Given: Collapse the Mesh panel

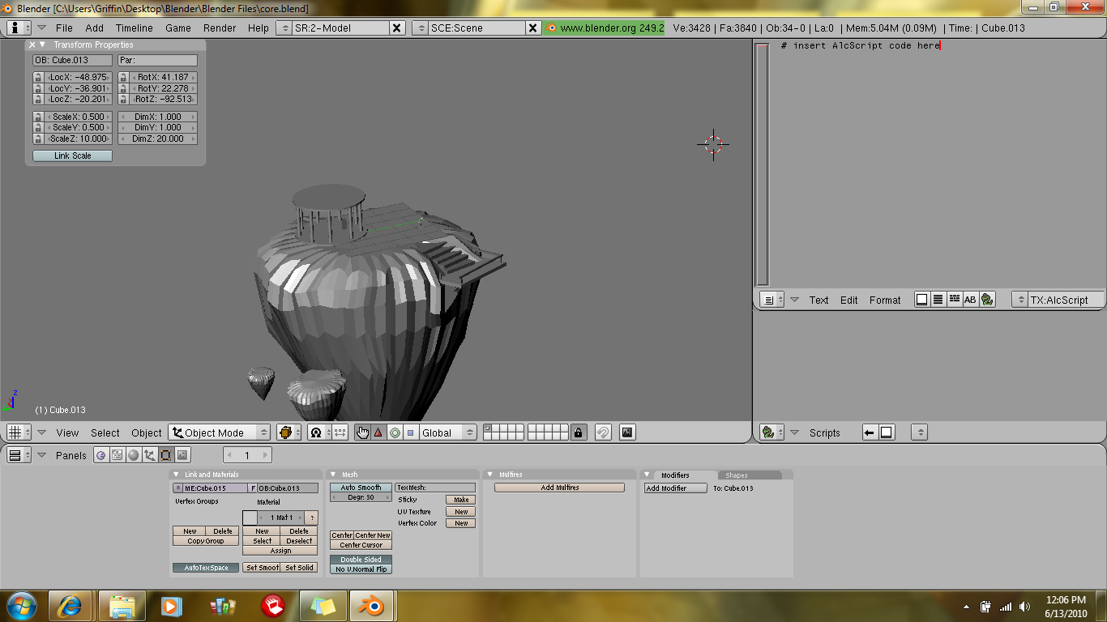Looking at the screenshot, I should [333, 475].
